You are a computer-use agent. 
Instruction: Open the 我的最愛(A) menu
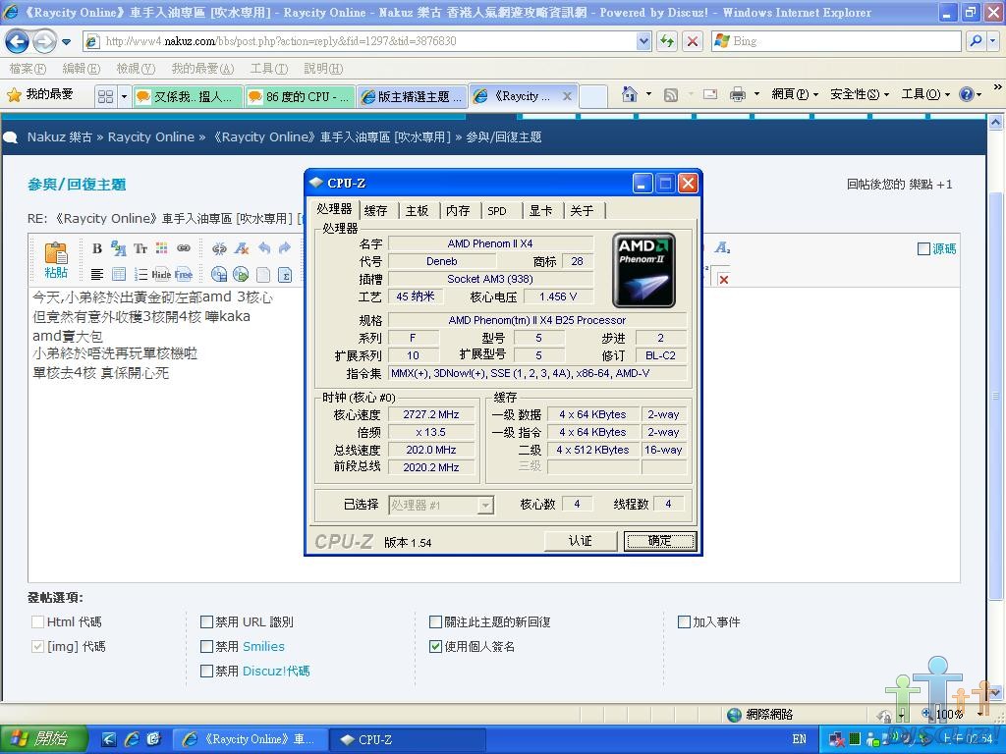(202, 69)
